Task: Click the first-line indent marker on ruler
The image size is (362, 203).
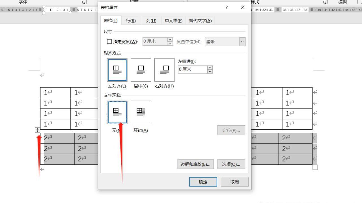Action: coord(44,7)
